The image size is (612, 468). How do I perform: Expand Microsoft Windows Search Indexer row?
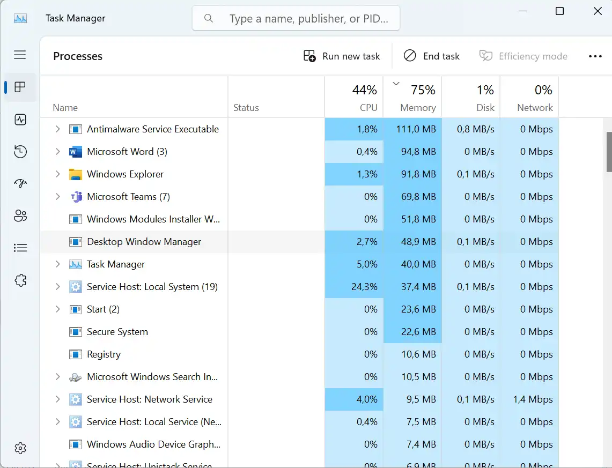point(58,377)
